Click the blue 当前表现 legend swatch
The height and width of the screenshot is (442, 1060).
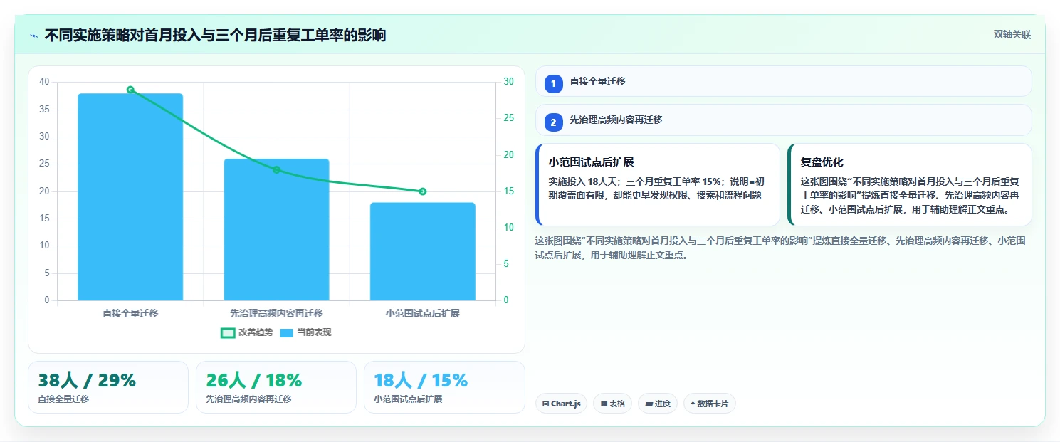pyautogui.click(x=287, y=332)
